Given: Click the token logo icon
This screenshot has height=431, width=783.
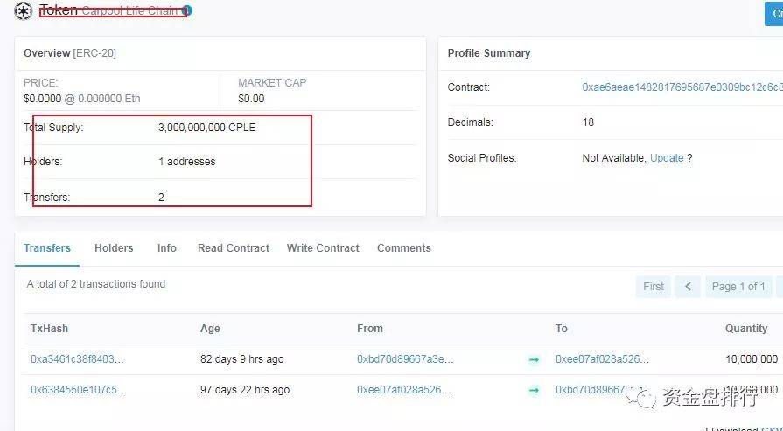Looking at the screenshot, I should coord(23,11).
